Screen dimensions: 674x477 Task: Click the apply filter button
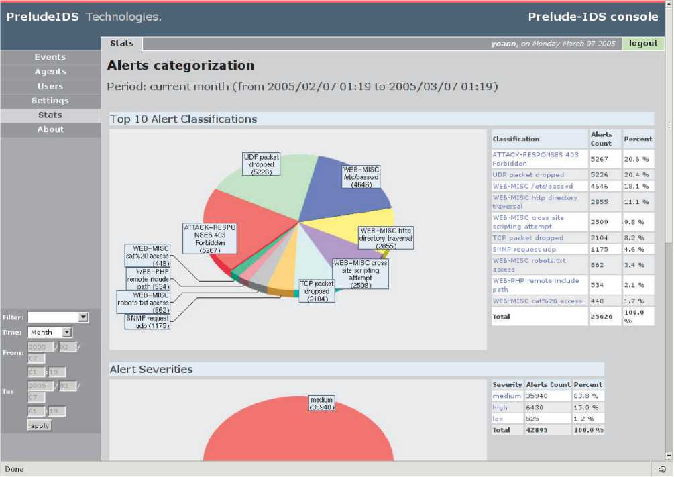coord(40,425)
